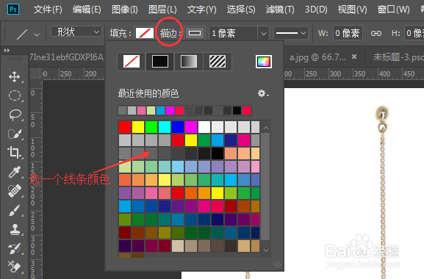Select the Eyedropper tool

point(14,172)
